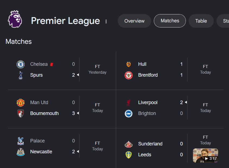
Task: Click the Chelsea club crest
Action: click(21, 64)
